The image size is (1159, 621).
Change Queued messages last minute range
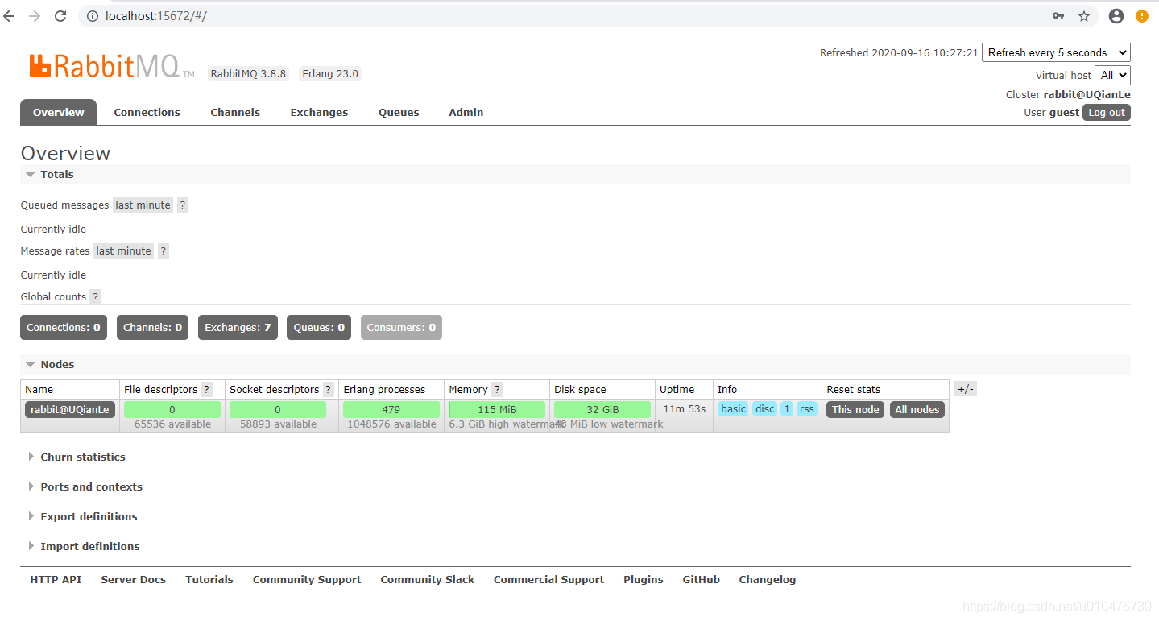click(x=143, y=205)
